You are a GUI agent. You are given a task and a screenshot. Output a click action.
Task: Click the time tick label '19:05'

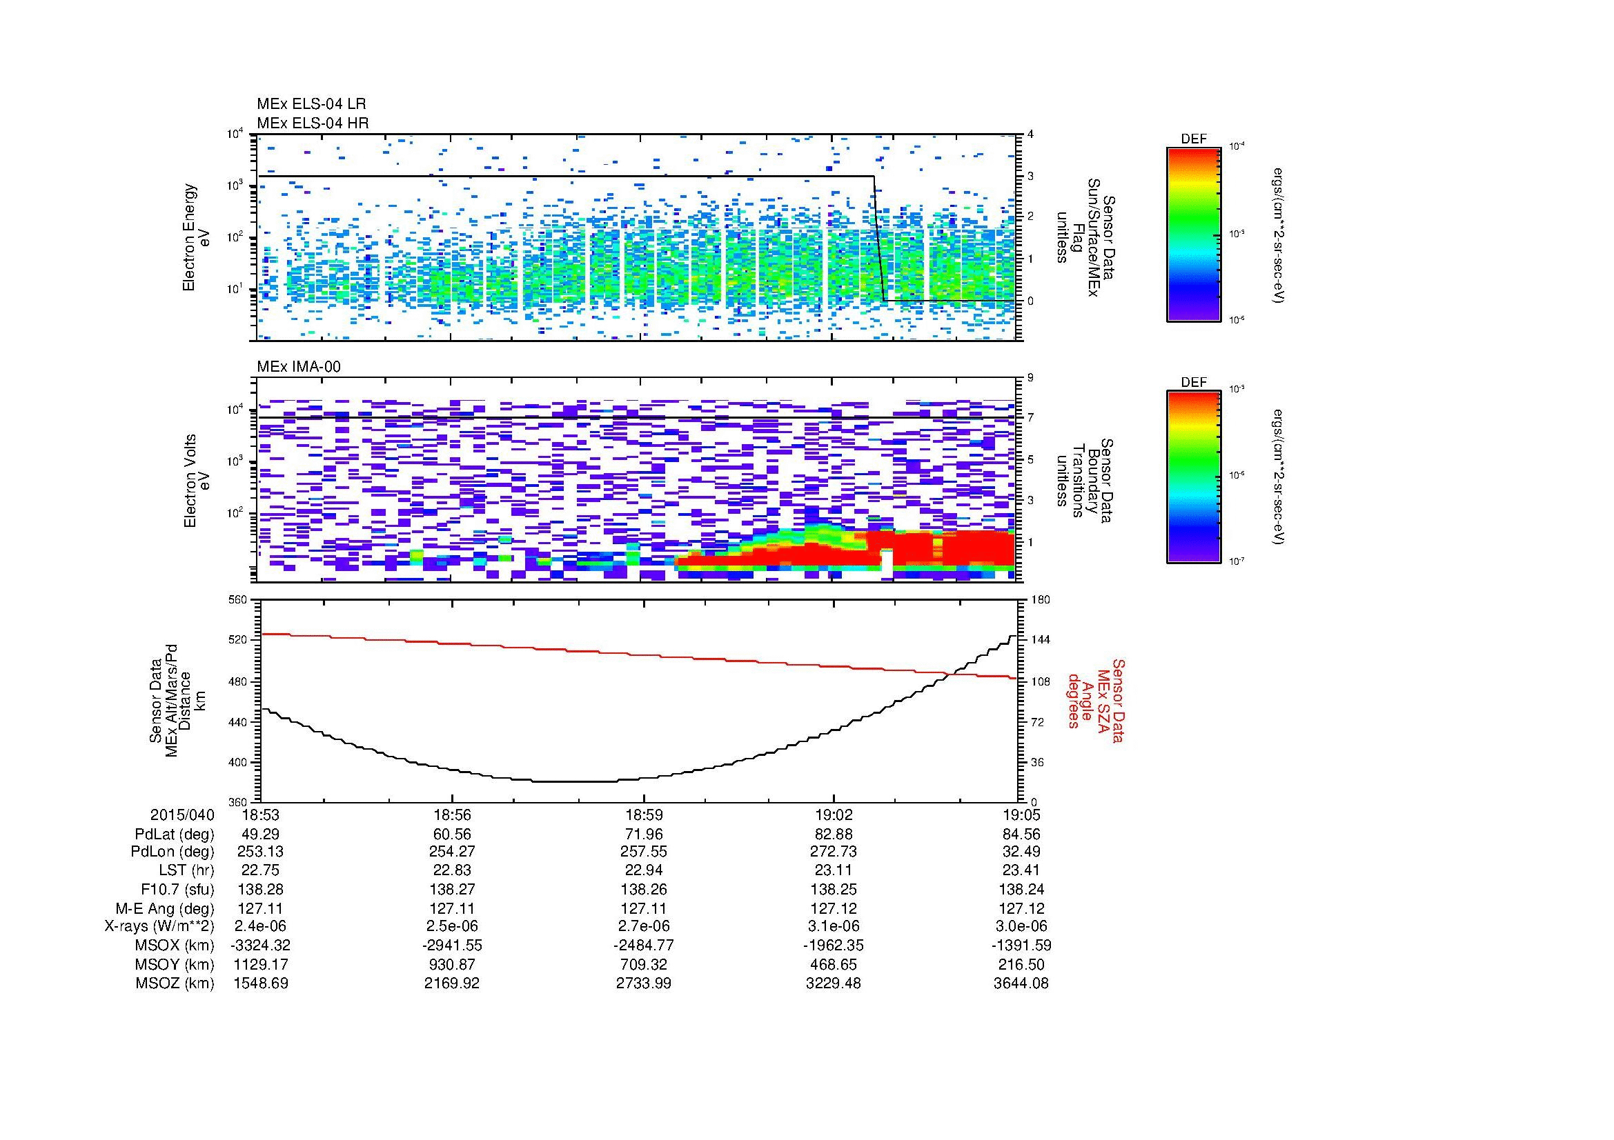[1021, 814]
